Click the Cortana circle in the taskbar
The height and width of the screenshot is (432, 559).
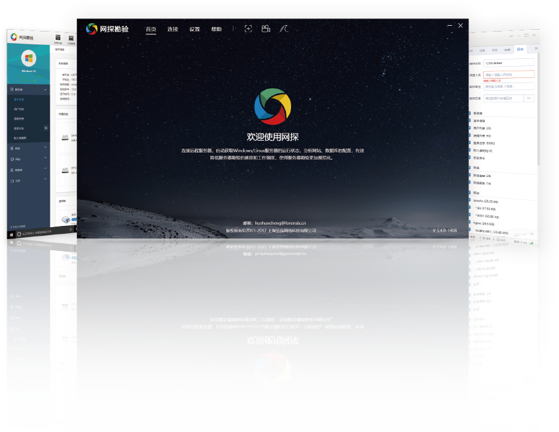(19, 234)
